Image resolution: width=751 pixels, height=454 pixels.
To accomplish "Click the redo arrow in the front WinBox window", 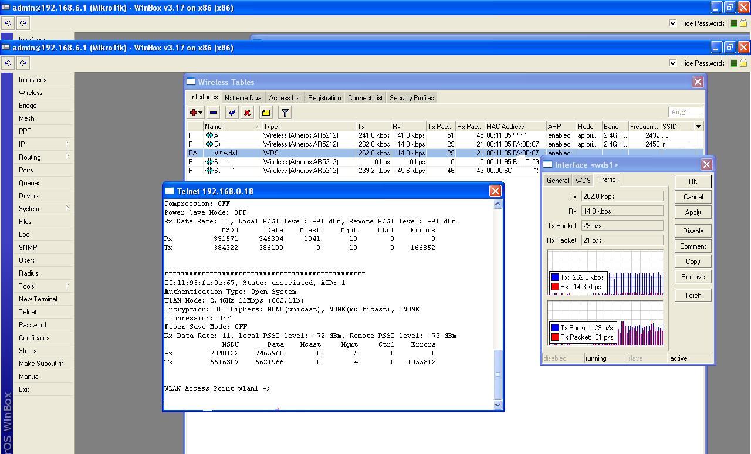I will [x=23, y=63].
